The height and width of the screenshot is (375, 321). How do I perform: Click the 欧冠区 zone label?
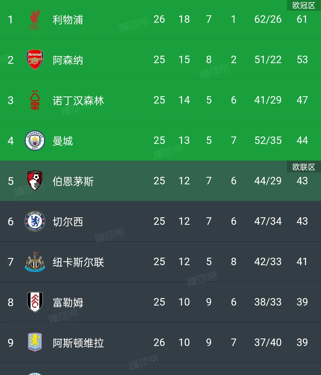pos(304,5)
